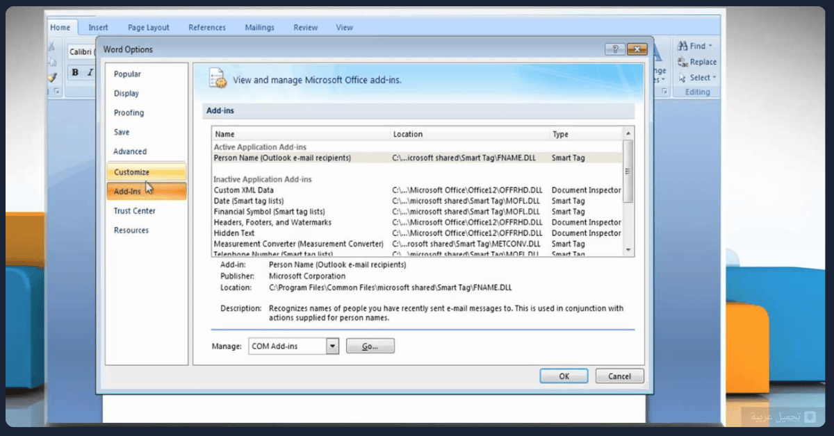Select the Advanced options category
Screen dimensions: 834x436
point(146,151)
